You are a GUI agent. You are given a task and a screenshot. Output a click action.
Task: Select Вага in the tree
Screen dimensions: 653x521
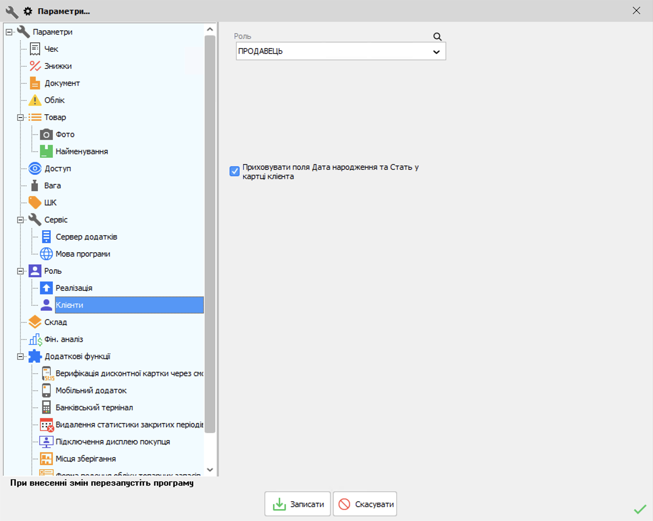[52, 186]
